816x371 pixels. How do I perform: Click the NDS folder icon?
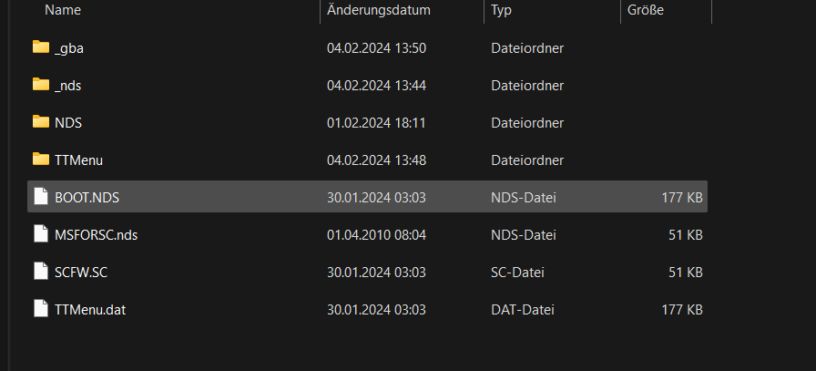tap(41, 122)
